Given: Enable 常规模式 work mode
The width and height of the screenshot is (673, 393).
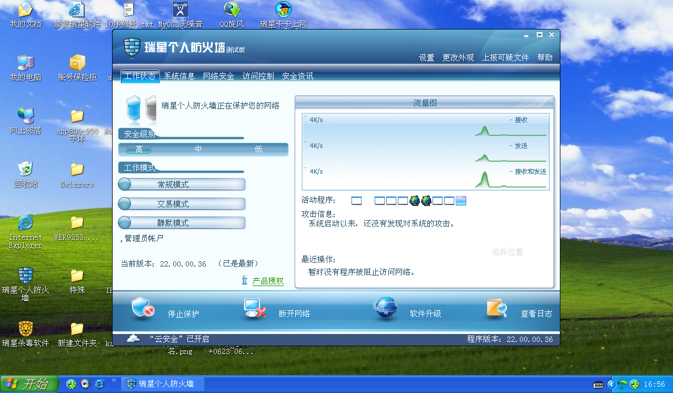Looking at the screenshot, I should pos(182,184).
